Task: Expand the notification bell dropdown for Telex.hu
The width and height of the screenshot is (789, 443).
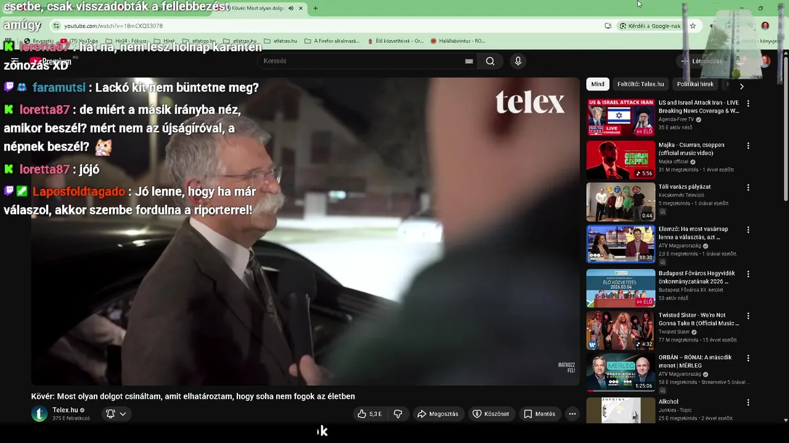Action: 116,414
